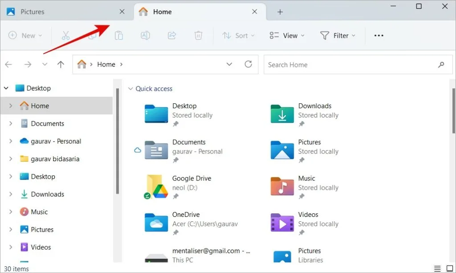Go up one directory level
Image resolution: width=456 pixels, height=273 pixels.
pos(61,65)
